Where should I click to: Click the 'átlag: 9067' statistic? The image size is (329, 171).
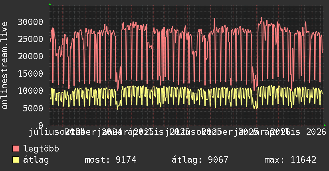[200, 160]
